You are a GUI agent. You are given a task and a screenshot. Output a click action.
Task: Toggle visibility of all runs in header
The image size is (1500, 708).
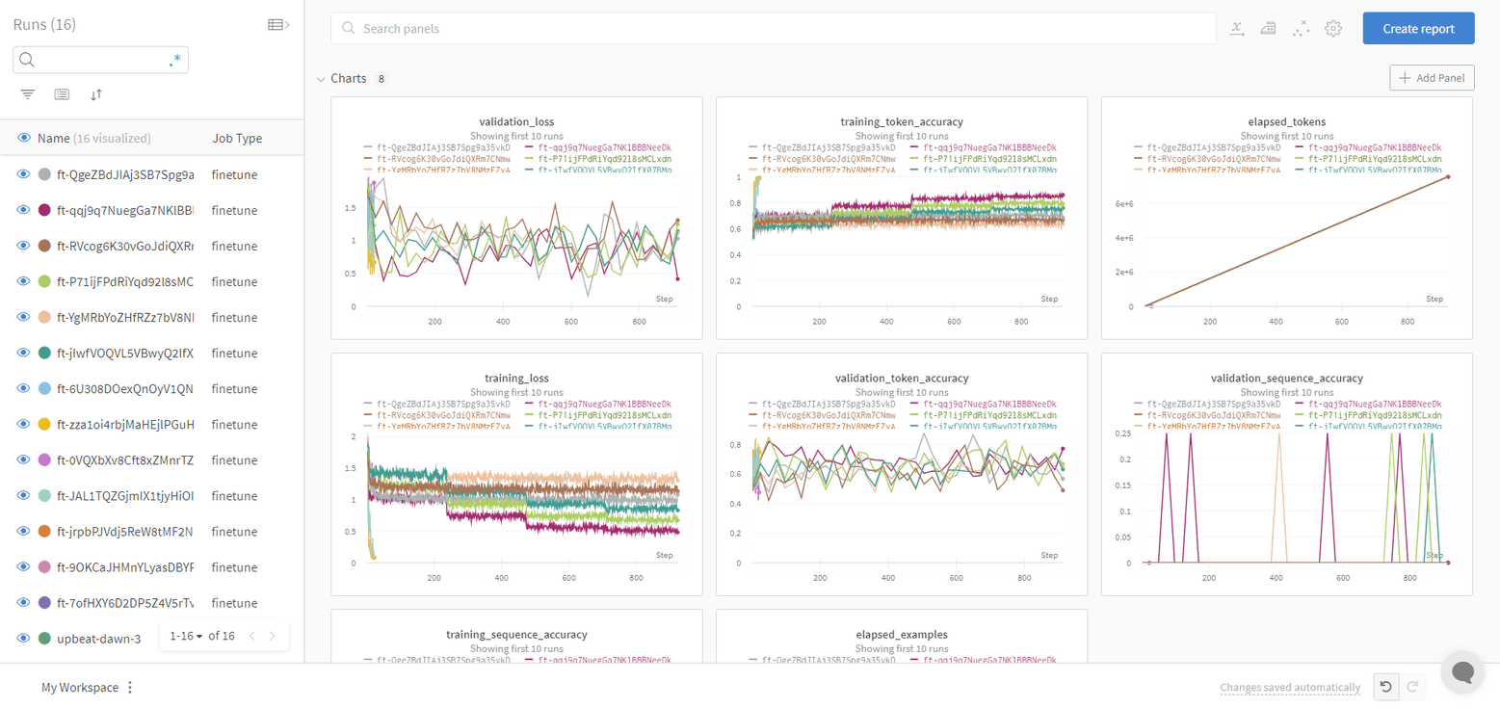pos(24,139)
